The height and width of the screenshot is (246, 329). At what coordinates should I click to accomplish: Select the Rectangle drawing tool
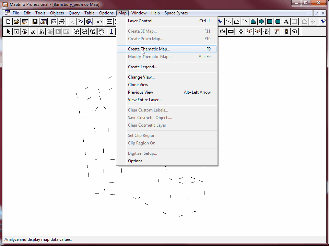pos(270,21)
